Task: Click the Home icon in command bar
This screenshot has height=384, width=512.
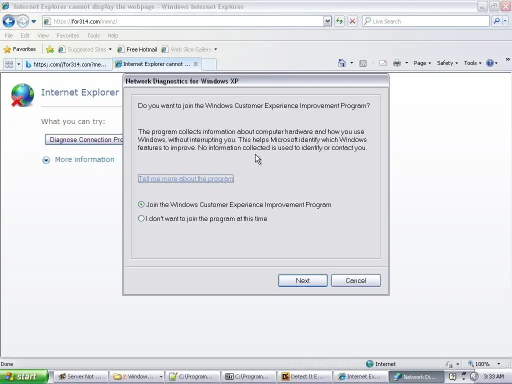Action: tap(342, 63)
